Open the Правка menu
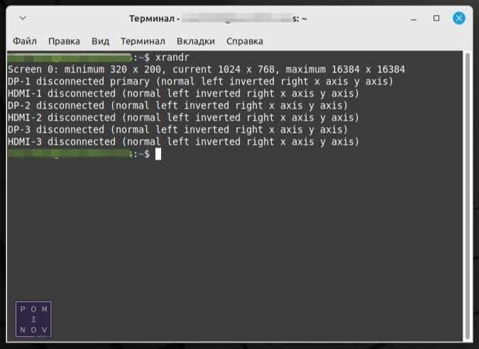The height and width of the screenshot is (349, 479). pyautogui.click(x=64, y=41)
